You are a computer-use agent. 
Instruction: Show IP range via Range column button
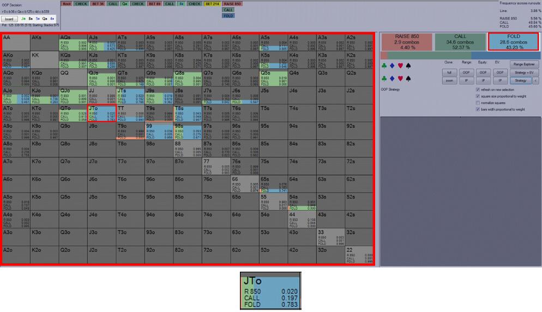coord(466,81)
